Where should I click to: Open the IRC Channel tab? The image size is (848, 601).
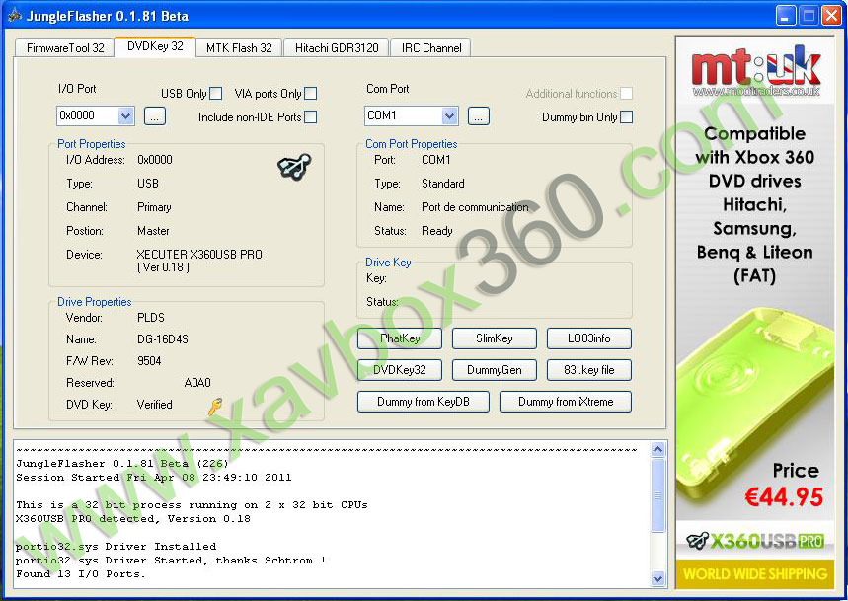[431, 48]
